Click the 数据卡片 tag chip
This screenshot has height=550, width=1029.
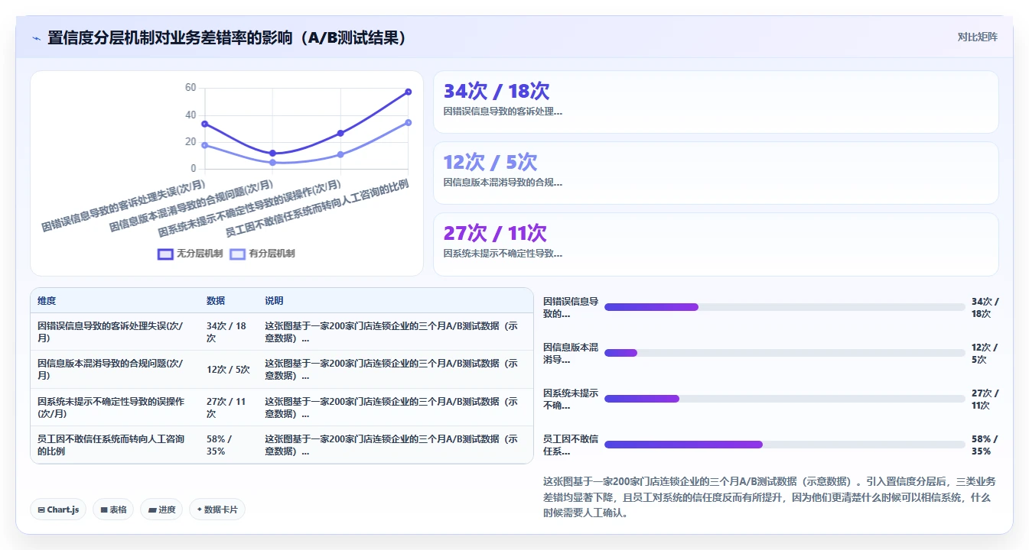pos(217,510)
